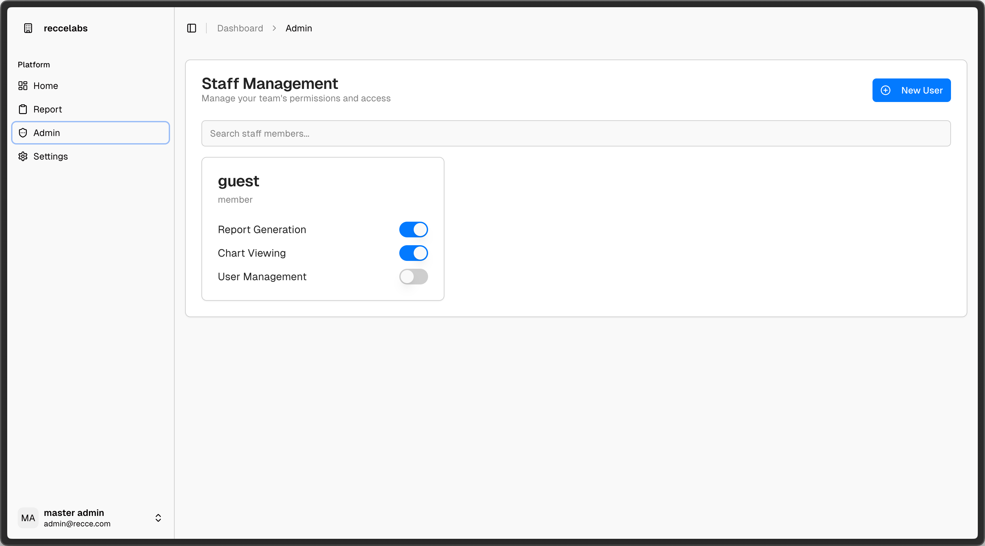Screen dimensions: 985x546
Task: Open master admin user menu
Action: tap(77, 518)
